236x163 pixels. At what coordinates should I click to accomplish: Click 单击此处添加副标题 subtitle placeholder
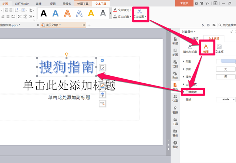click(x=69, y=97)
